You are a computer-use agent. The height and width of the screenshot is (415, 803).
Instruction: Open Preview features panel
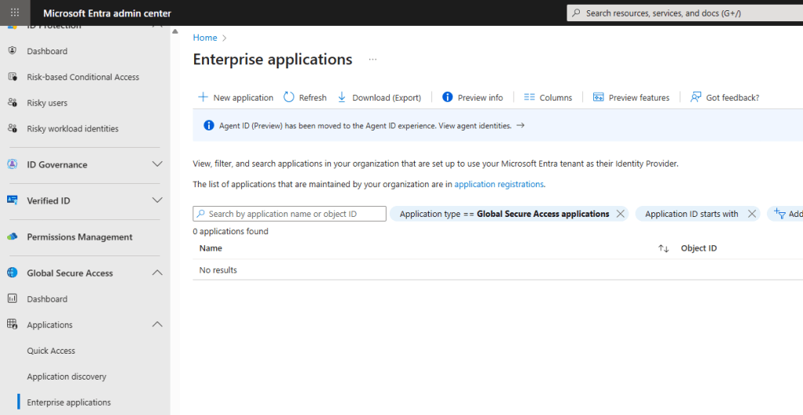631,97
